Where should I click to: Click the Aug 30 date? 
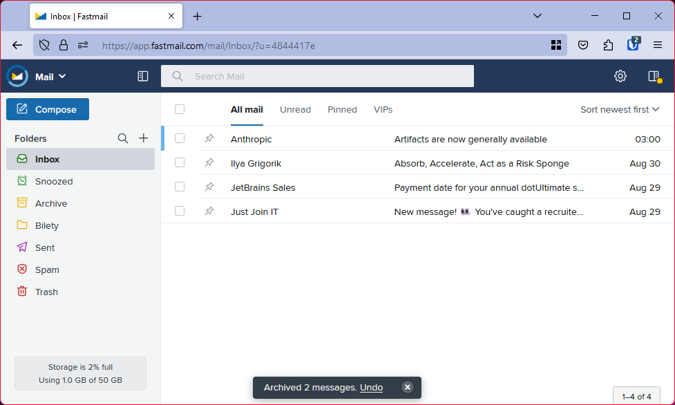(x=645, y=163)
